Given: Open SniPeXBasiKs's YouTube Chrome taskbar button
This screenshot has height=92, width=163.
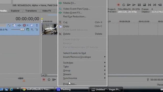Looking at the screenshot, I should pos(37,89).
